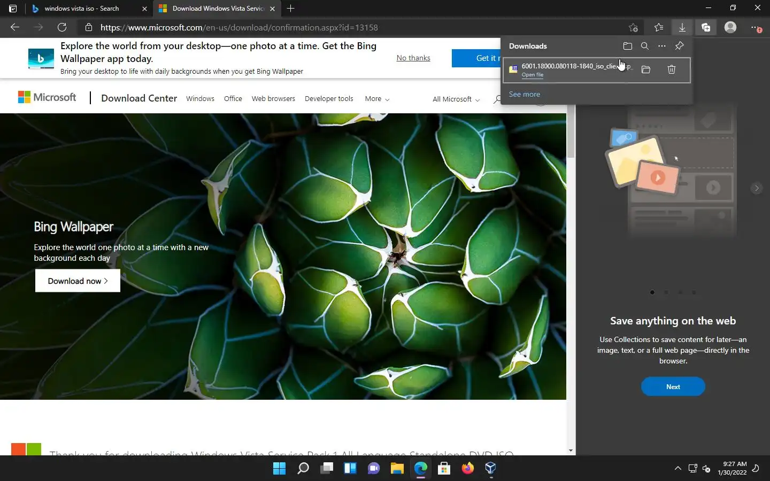770x481 pixels.
Task: Open the Web browsers menu item
Action: [273, 99]
